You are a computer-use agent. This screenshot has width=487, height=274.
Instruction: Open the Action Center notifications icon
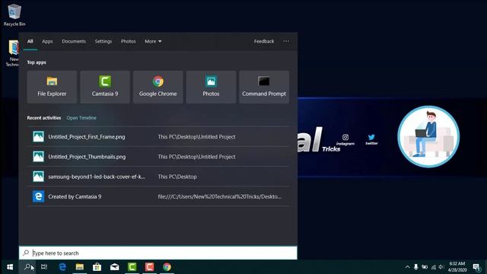point(476,267)
